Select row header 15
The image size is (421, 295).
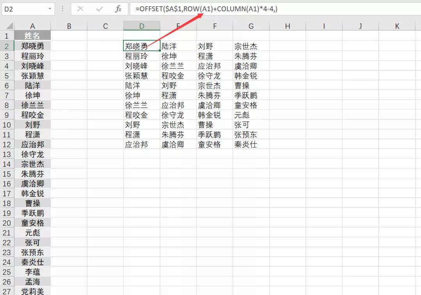tap(7, 173)
